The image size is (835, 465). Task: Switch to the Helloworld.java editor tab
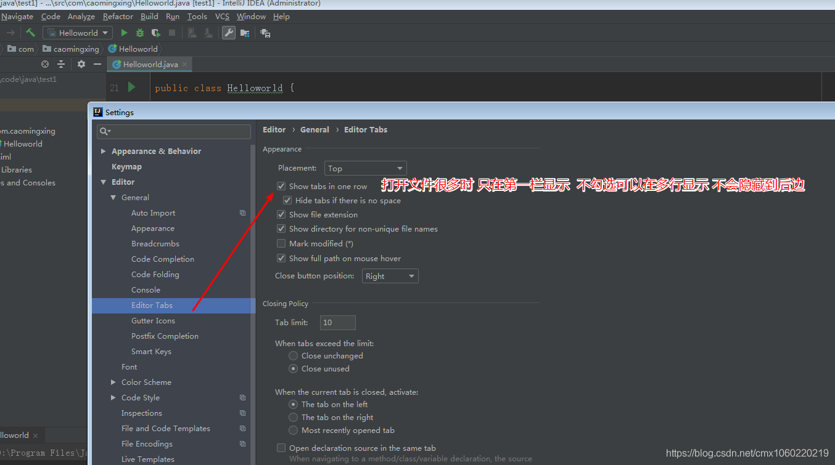[150, 64]
